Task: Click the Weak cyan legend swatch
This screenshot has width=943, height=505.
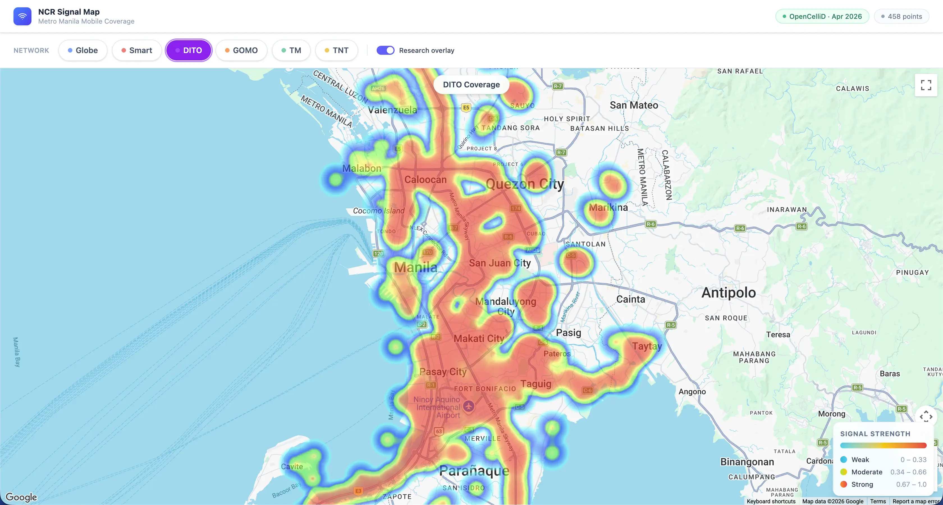Action: pyautogui.click(x=844, y=459)
